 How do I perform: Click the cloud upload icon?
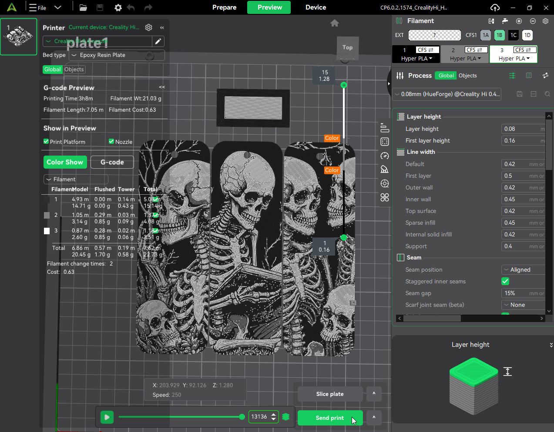tap(495, 7)
